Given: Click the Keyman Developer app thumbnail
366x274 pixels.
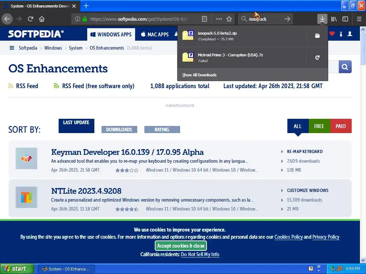Looking at the screenshot, I should [x=26, y=158].
